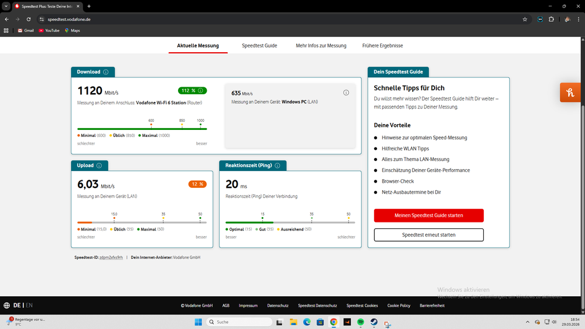Open Speedtest-ID zdpm2xfxs9rh link

[x=111, y=258]
